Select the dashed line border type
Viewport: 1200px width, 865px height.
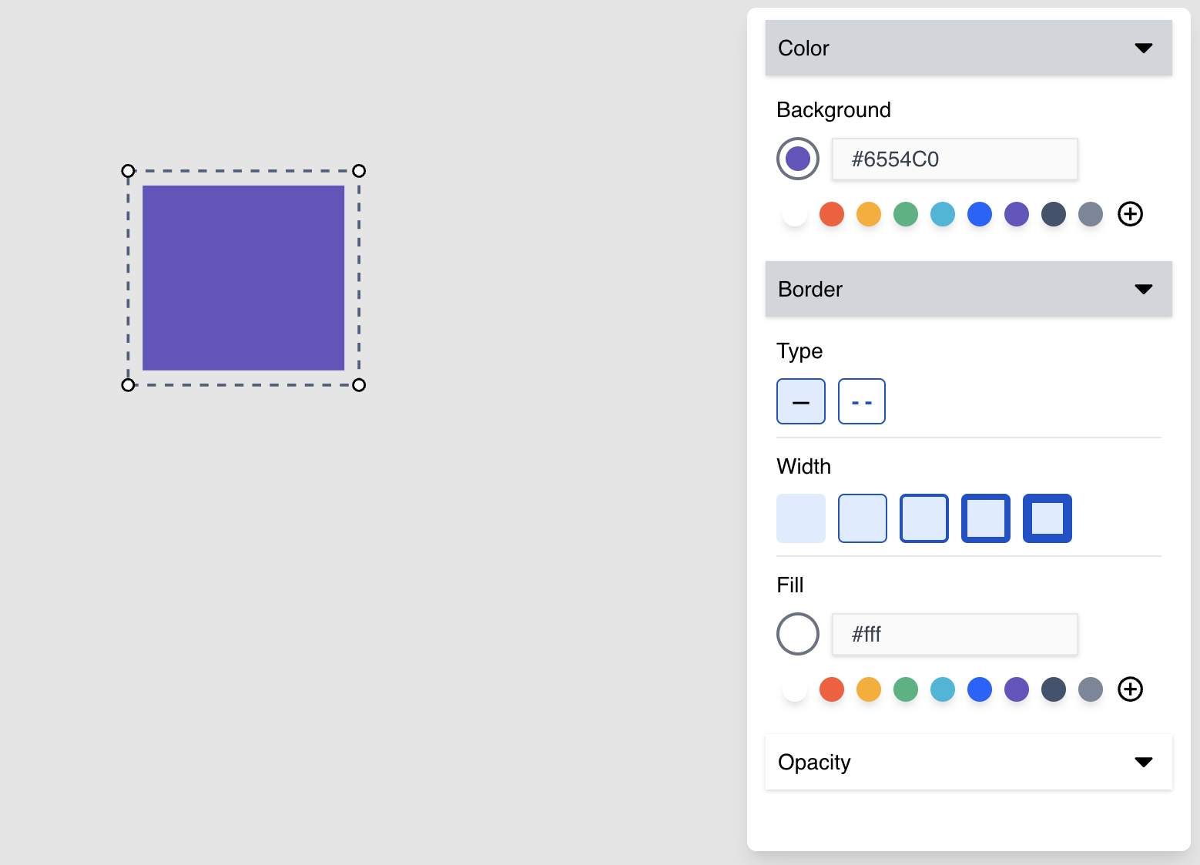pyautogui.click(x=861, y=401)
